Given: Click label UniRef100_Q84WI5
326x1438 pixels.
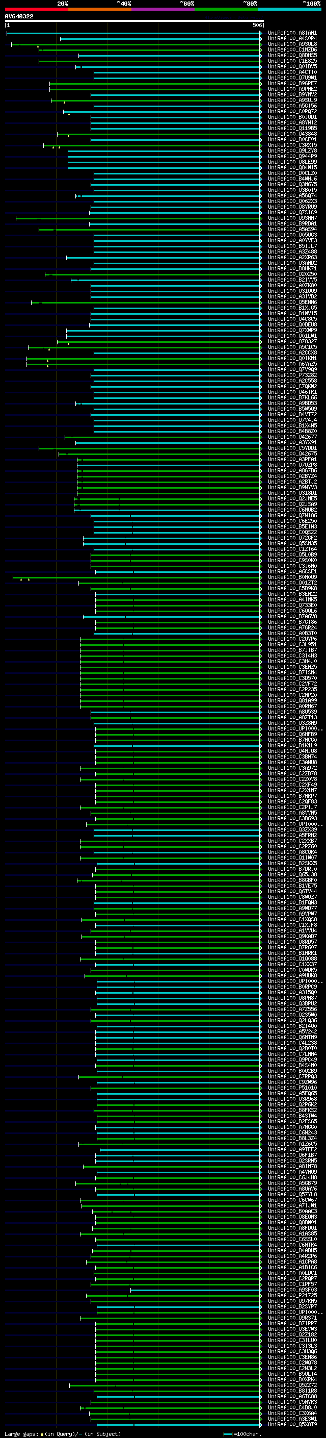Looking at the screenshot, I should click(292, 167).
